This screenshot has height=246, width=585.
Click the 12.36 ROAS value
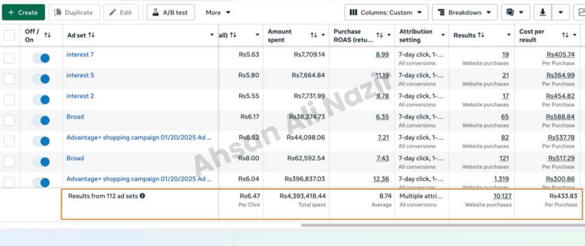point(381,179)
